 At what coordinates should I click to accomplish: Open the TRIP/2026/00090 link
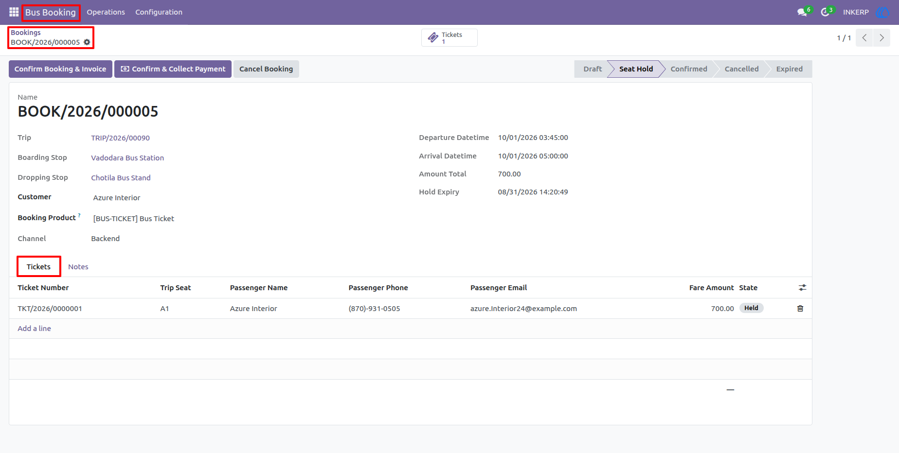tap(120, 138)
